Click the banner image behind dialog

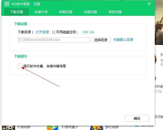pyautogui.click(x=159, y=23)
